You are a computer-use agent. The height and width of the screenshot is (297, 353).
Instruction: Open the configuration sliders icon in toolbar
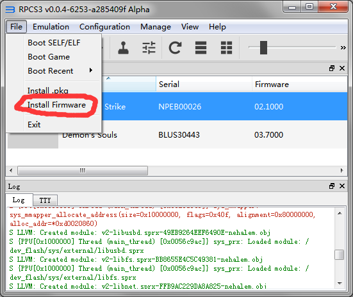(149, 48)
